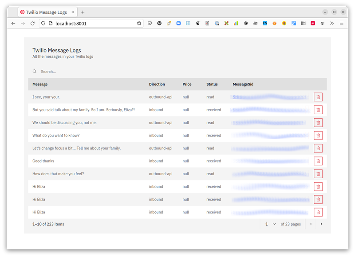The width and height of the screenshot is (355, 257).
Task: Open the Pocket save icon
Action: pos(150,23)
